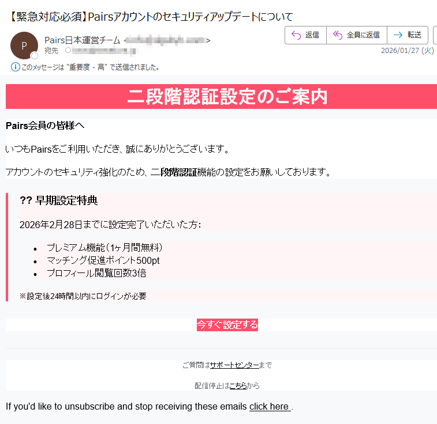Screen dimensions: 437x424
Task: Follow the "click here" unsubscribe link
Action: point(270,407)
